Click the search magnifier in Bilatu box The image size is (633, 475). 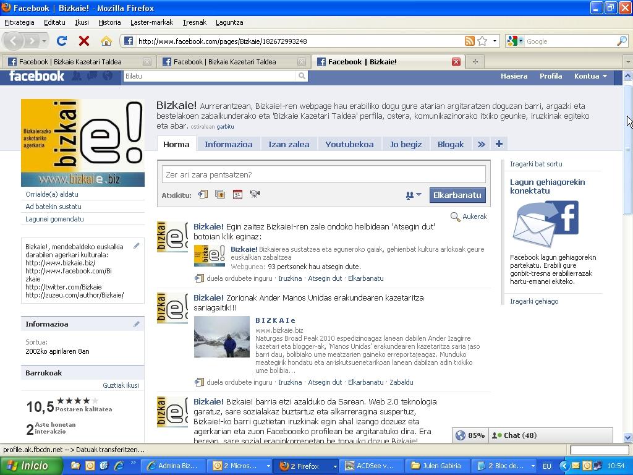coord(302,76)
